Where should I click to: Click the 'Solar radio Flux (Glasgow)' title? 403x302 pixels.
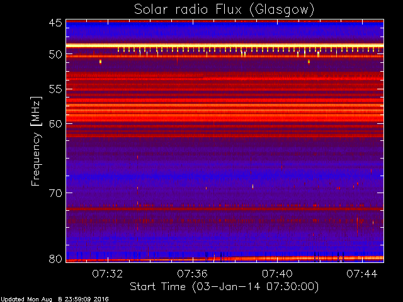pyautogui.click(x=224, y=10)
